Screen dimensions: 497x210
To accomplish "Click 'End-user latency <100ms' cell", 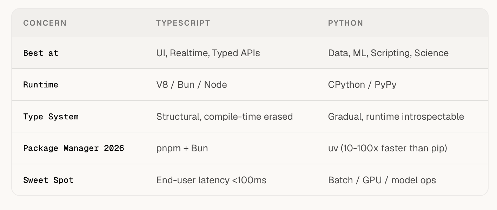I will coord(211,180).
